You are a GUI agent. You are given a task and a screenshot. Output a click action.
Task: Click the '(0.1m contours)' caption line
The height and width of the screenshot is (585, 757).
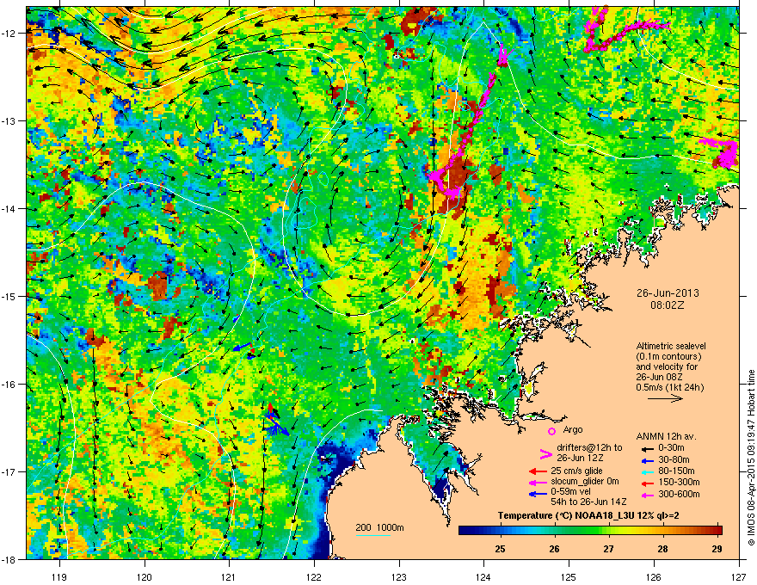(668, 357)
